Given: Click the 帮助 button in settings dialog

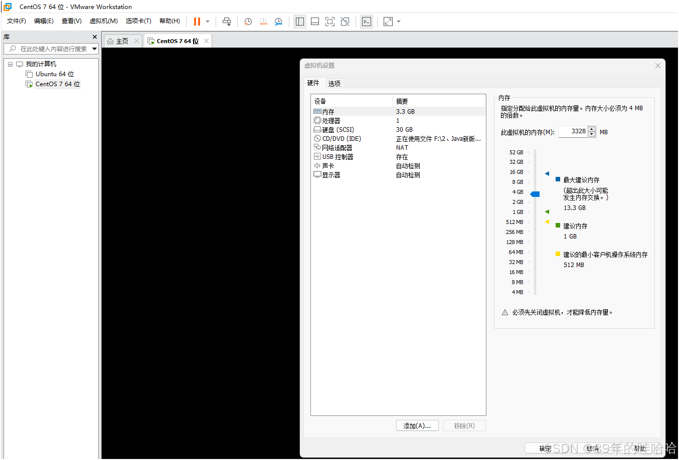Looking at the screenshot, I should pyautogui.click(x=640, y=448).
